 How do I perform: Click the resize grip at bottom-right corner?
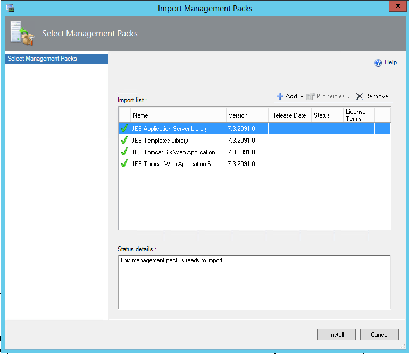(403, 346)
